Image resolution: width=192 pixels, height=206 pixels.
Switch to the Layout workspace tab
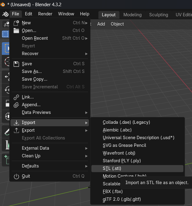click(109, 15)
